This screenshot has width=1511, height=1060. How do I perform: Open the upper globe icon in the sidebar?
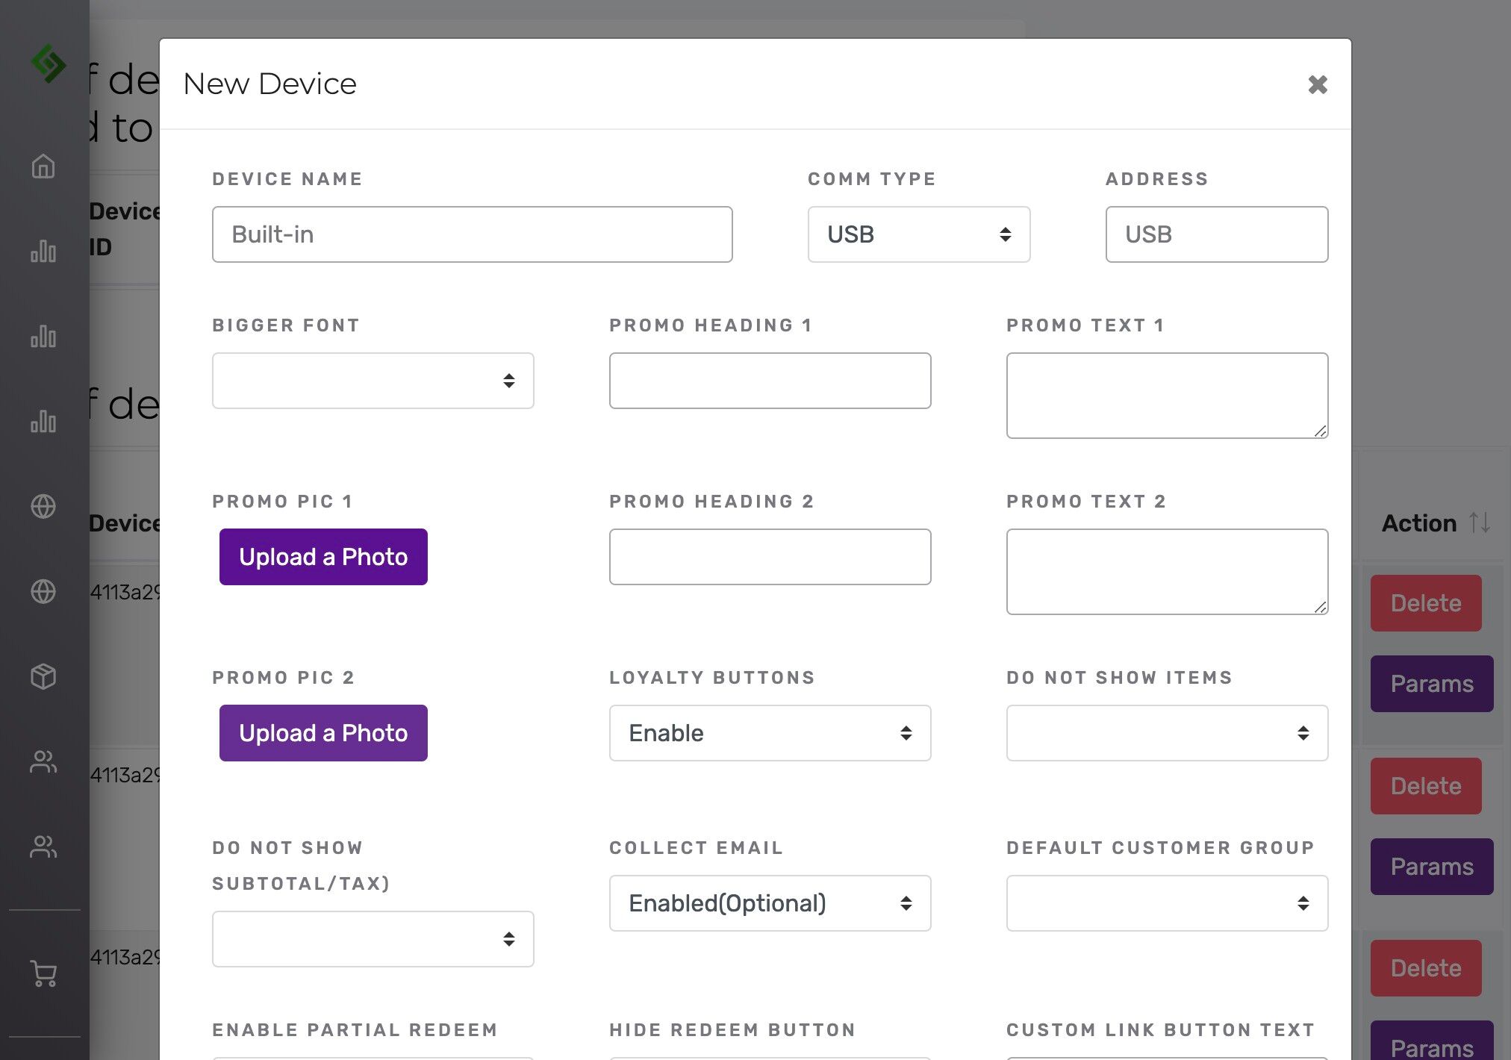pos(43,506)
